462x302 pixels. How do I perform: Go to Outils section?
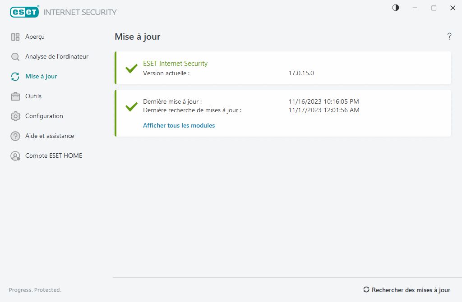point(33,96)
